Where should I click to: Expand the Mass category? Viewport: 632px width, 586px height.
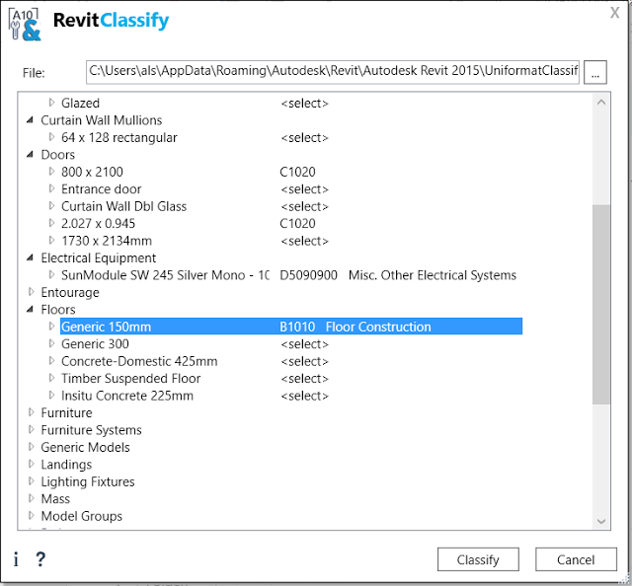click(x=31, y=498)
